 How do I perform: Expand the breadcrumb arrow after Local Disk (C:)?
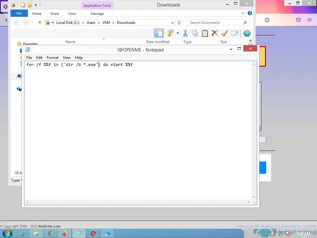point(83,23)
